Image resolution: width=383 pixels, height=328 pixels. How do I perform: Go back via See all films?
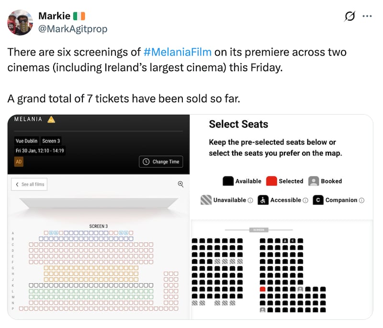point(29,184)
